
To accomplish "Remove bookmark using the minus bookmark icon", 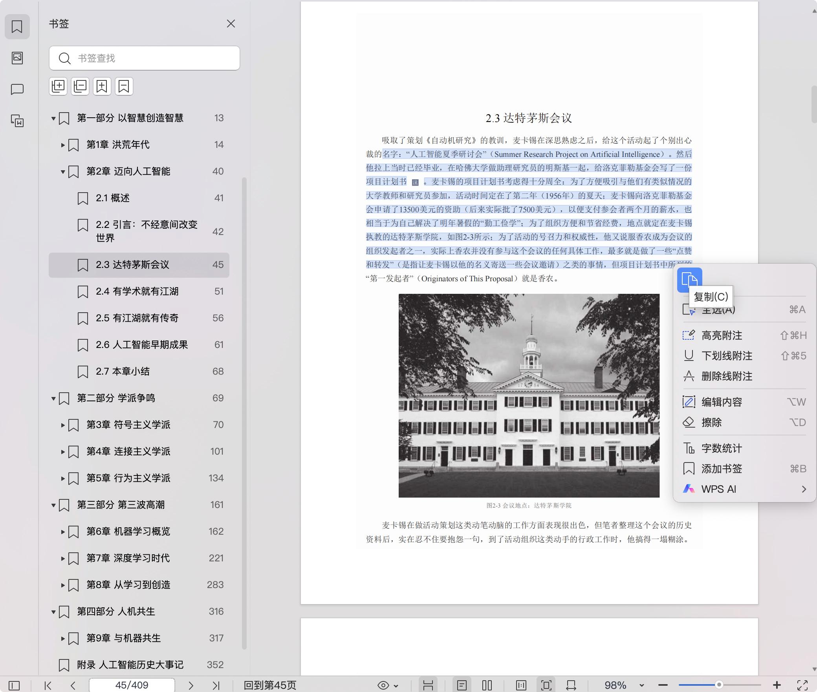I will [x=124, y=86].
